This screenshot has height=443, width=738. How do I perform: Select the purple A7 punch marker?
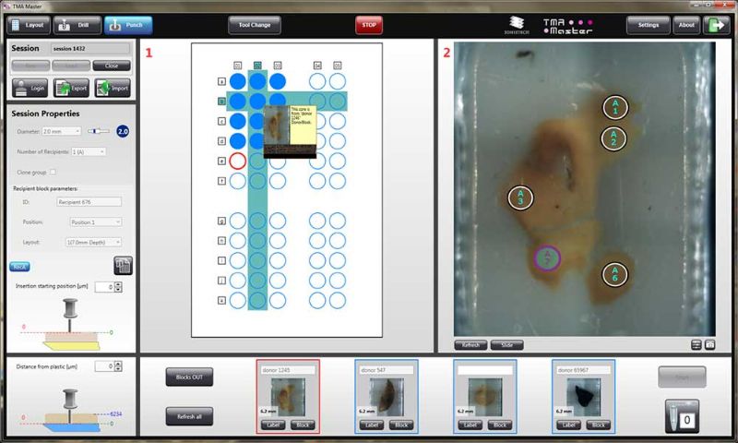(x=547, y=258)
